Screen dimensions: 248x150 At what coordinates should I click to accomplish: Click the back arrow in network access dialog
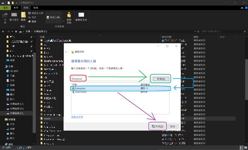tap(66, 52)
